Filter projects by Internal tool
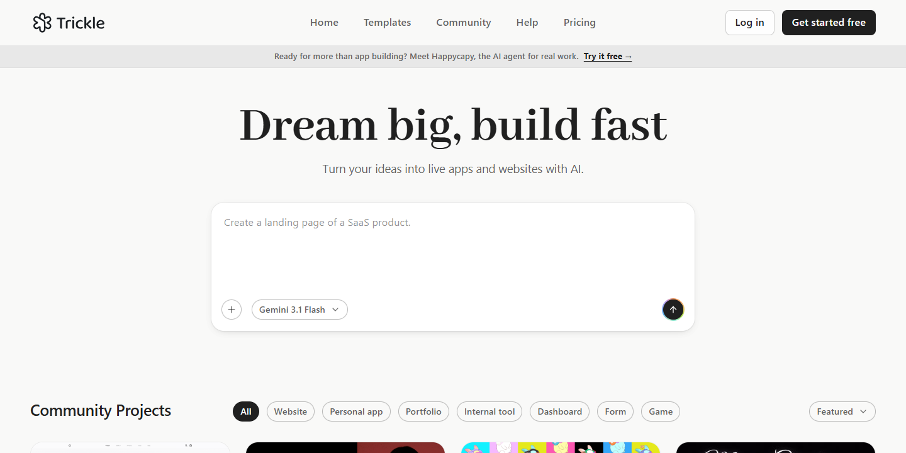 (489, 411)
